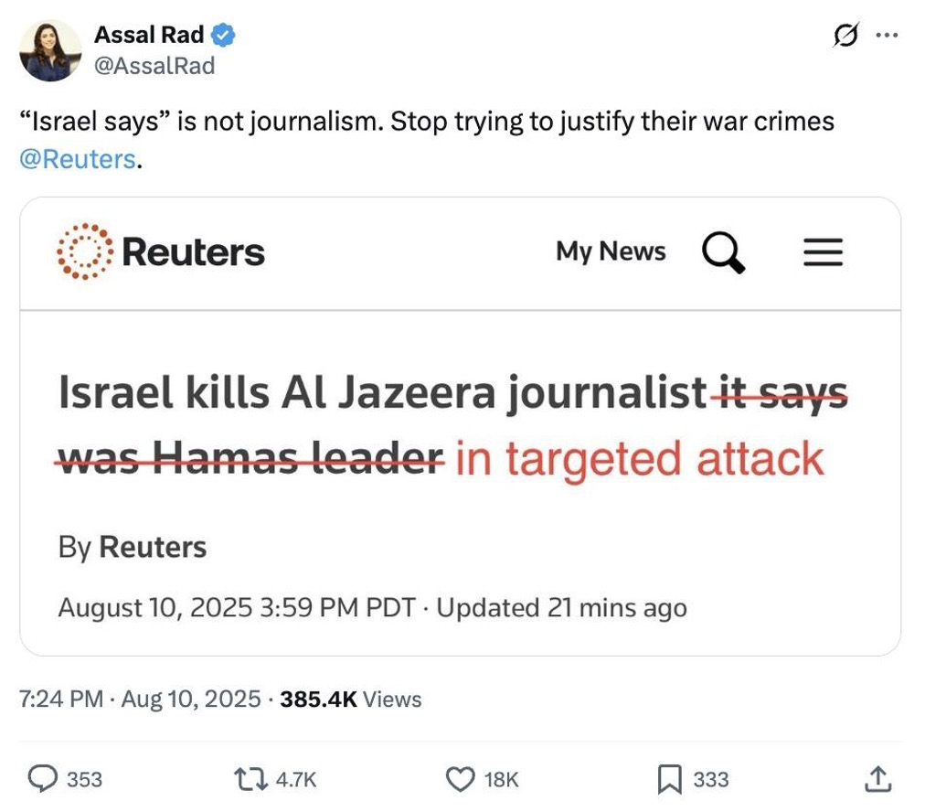925x812 pixels.
Task: Open My News menu item
Action: (611, 251)
